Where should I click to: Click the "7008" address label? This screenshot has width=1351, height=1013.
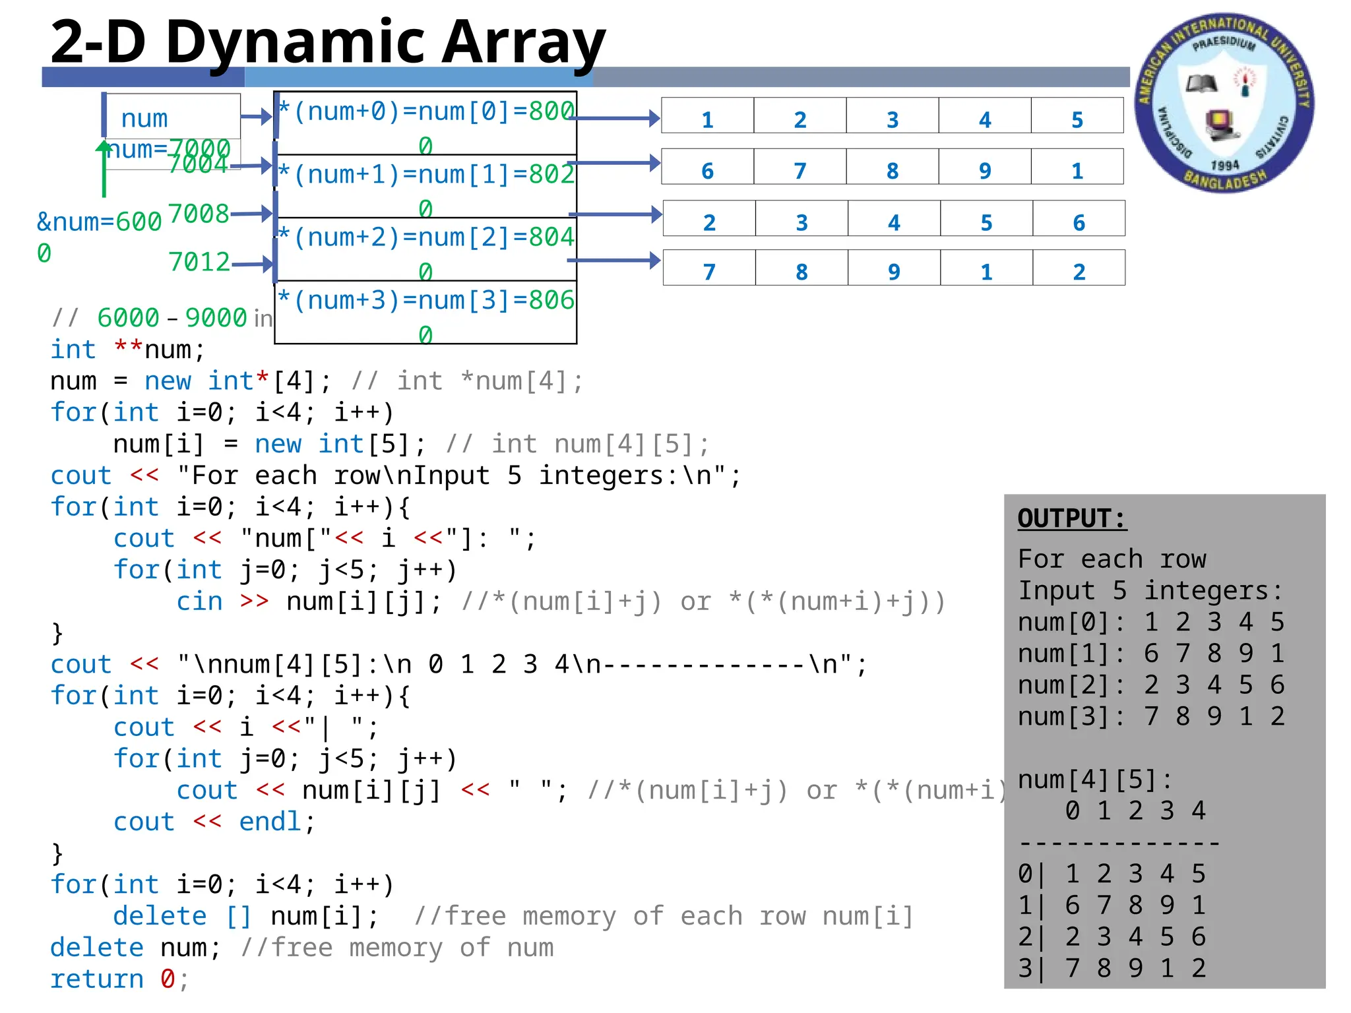199,214
